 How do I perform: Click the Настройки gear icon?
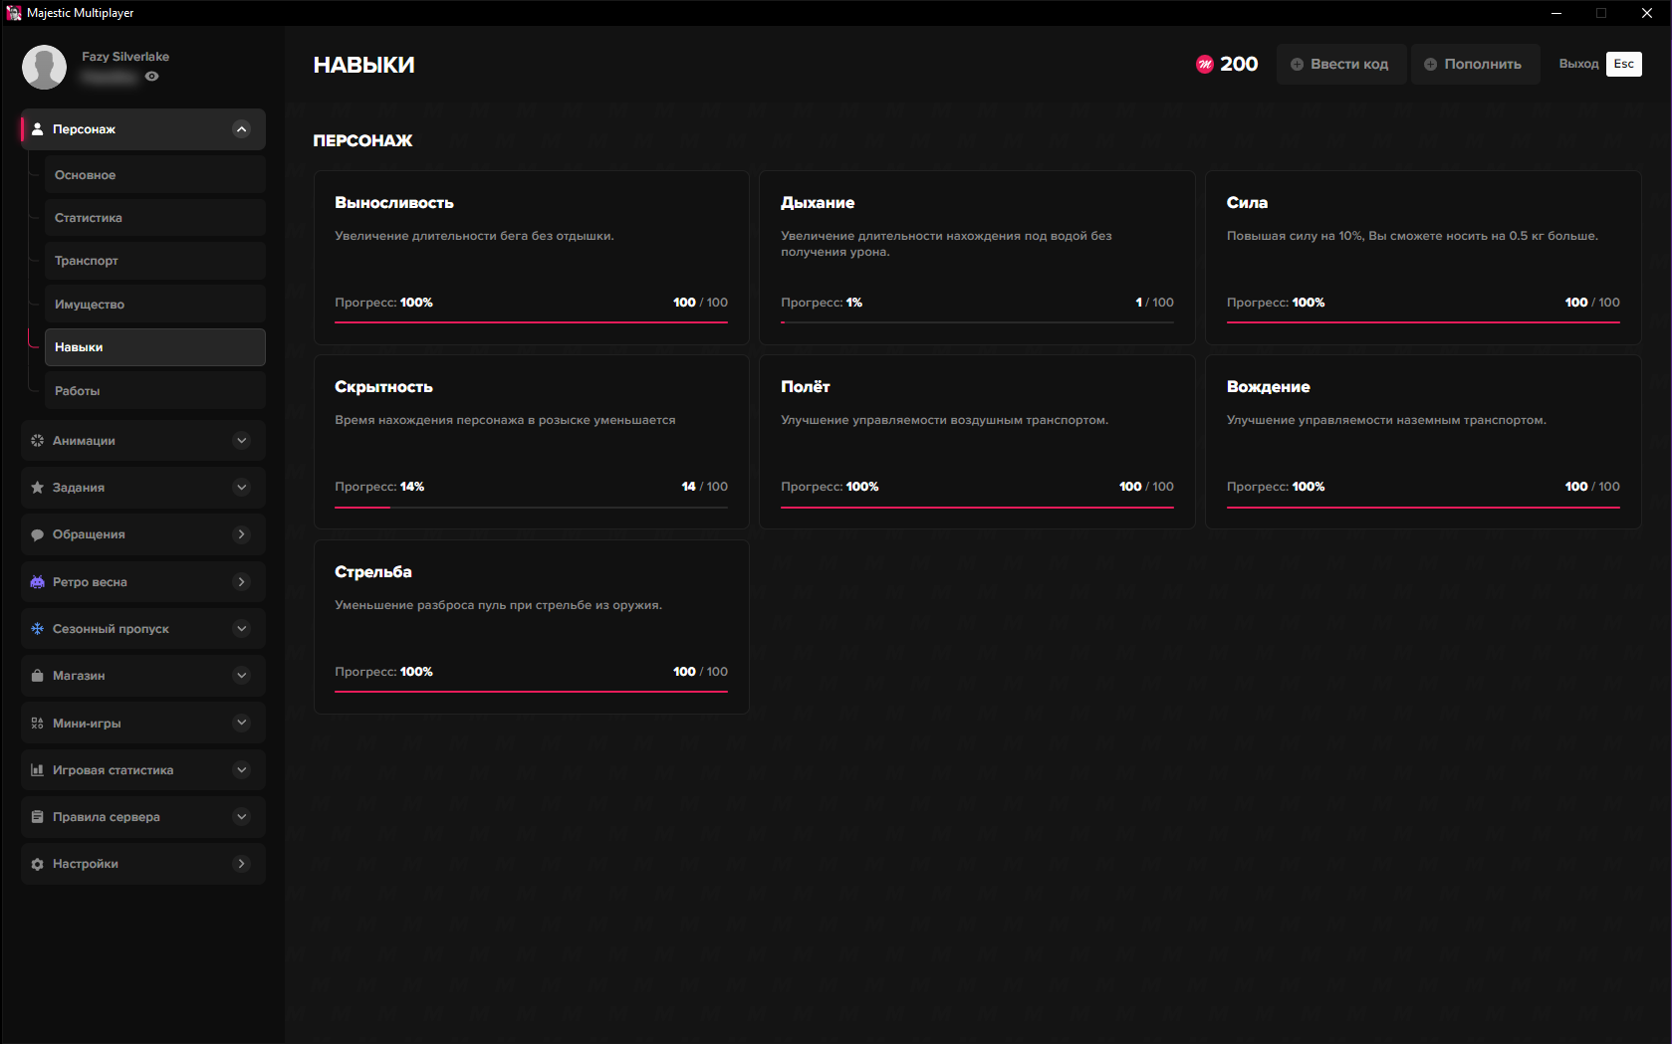(x=37, y=864)
